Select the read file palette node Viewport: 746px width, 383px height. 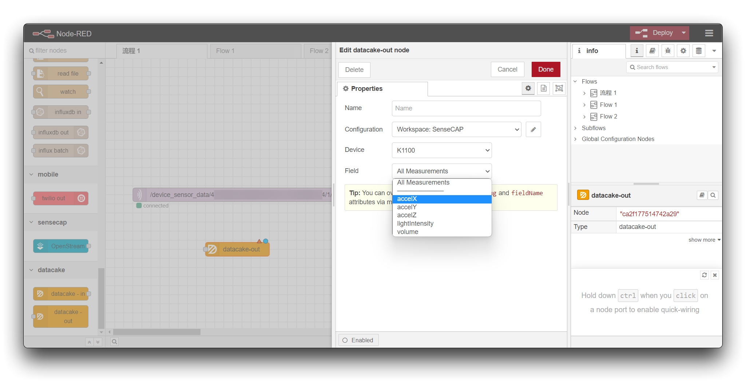61,73
